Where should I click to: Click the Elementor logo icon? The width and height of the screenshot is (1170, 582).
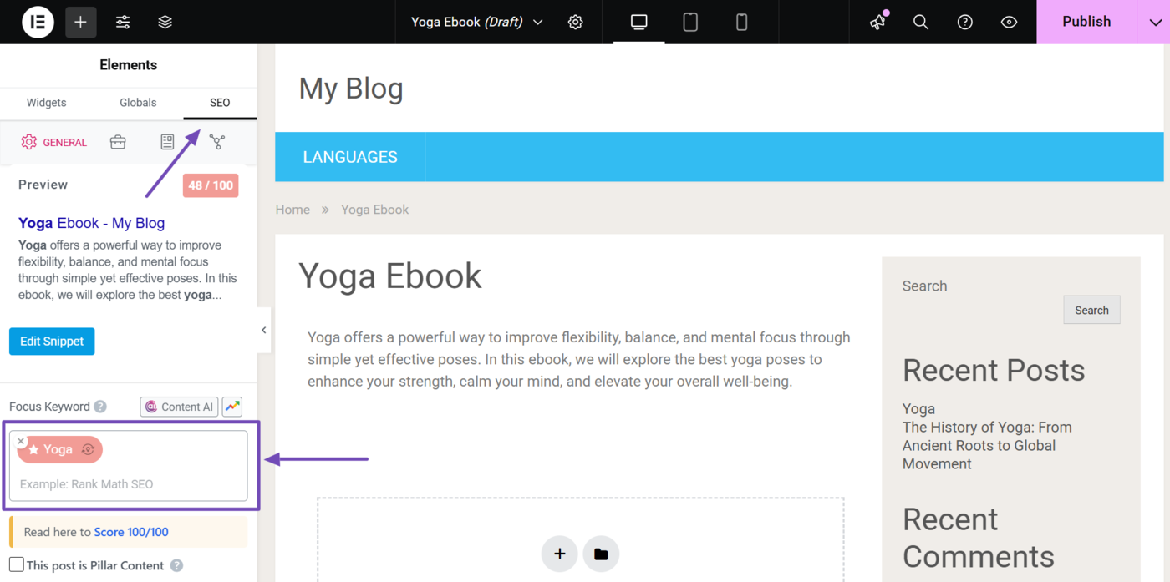click(38, 22)
